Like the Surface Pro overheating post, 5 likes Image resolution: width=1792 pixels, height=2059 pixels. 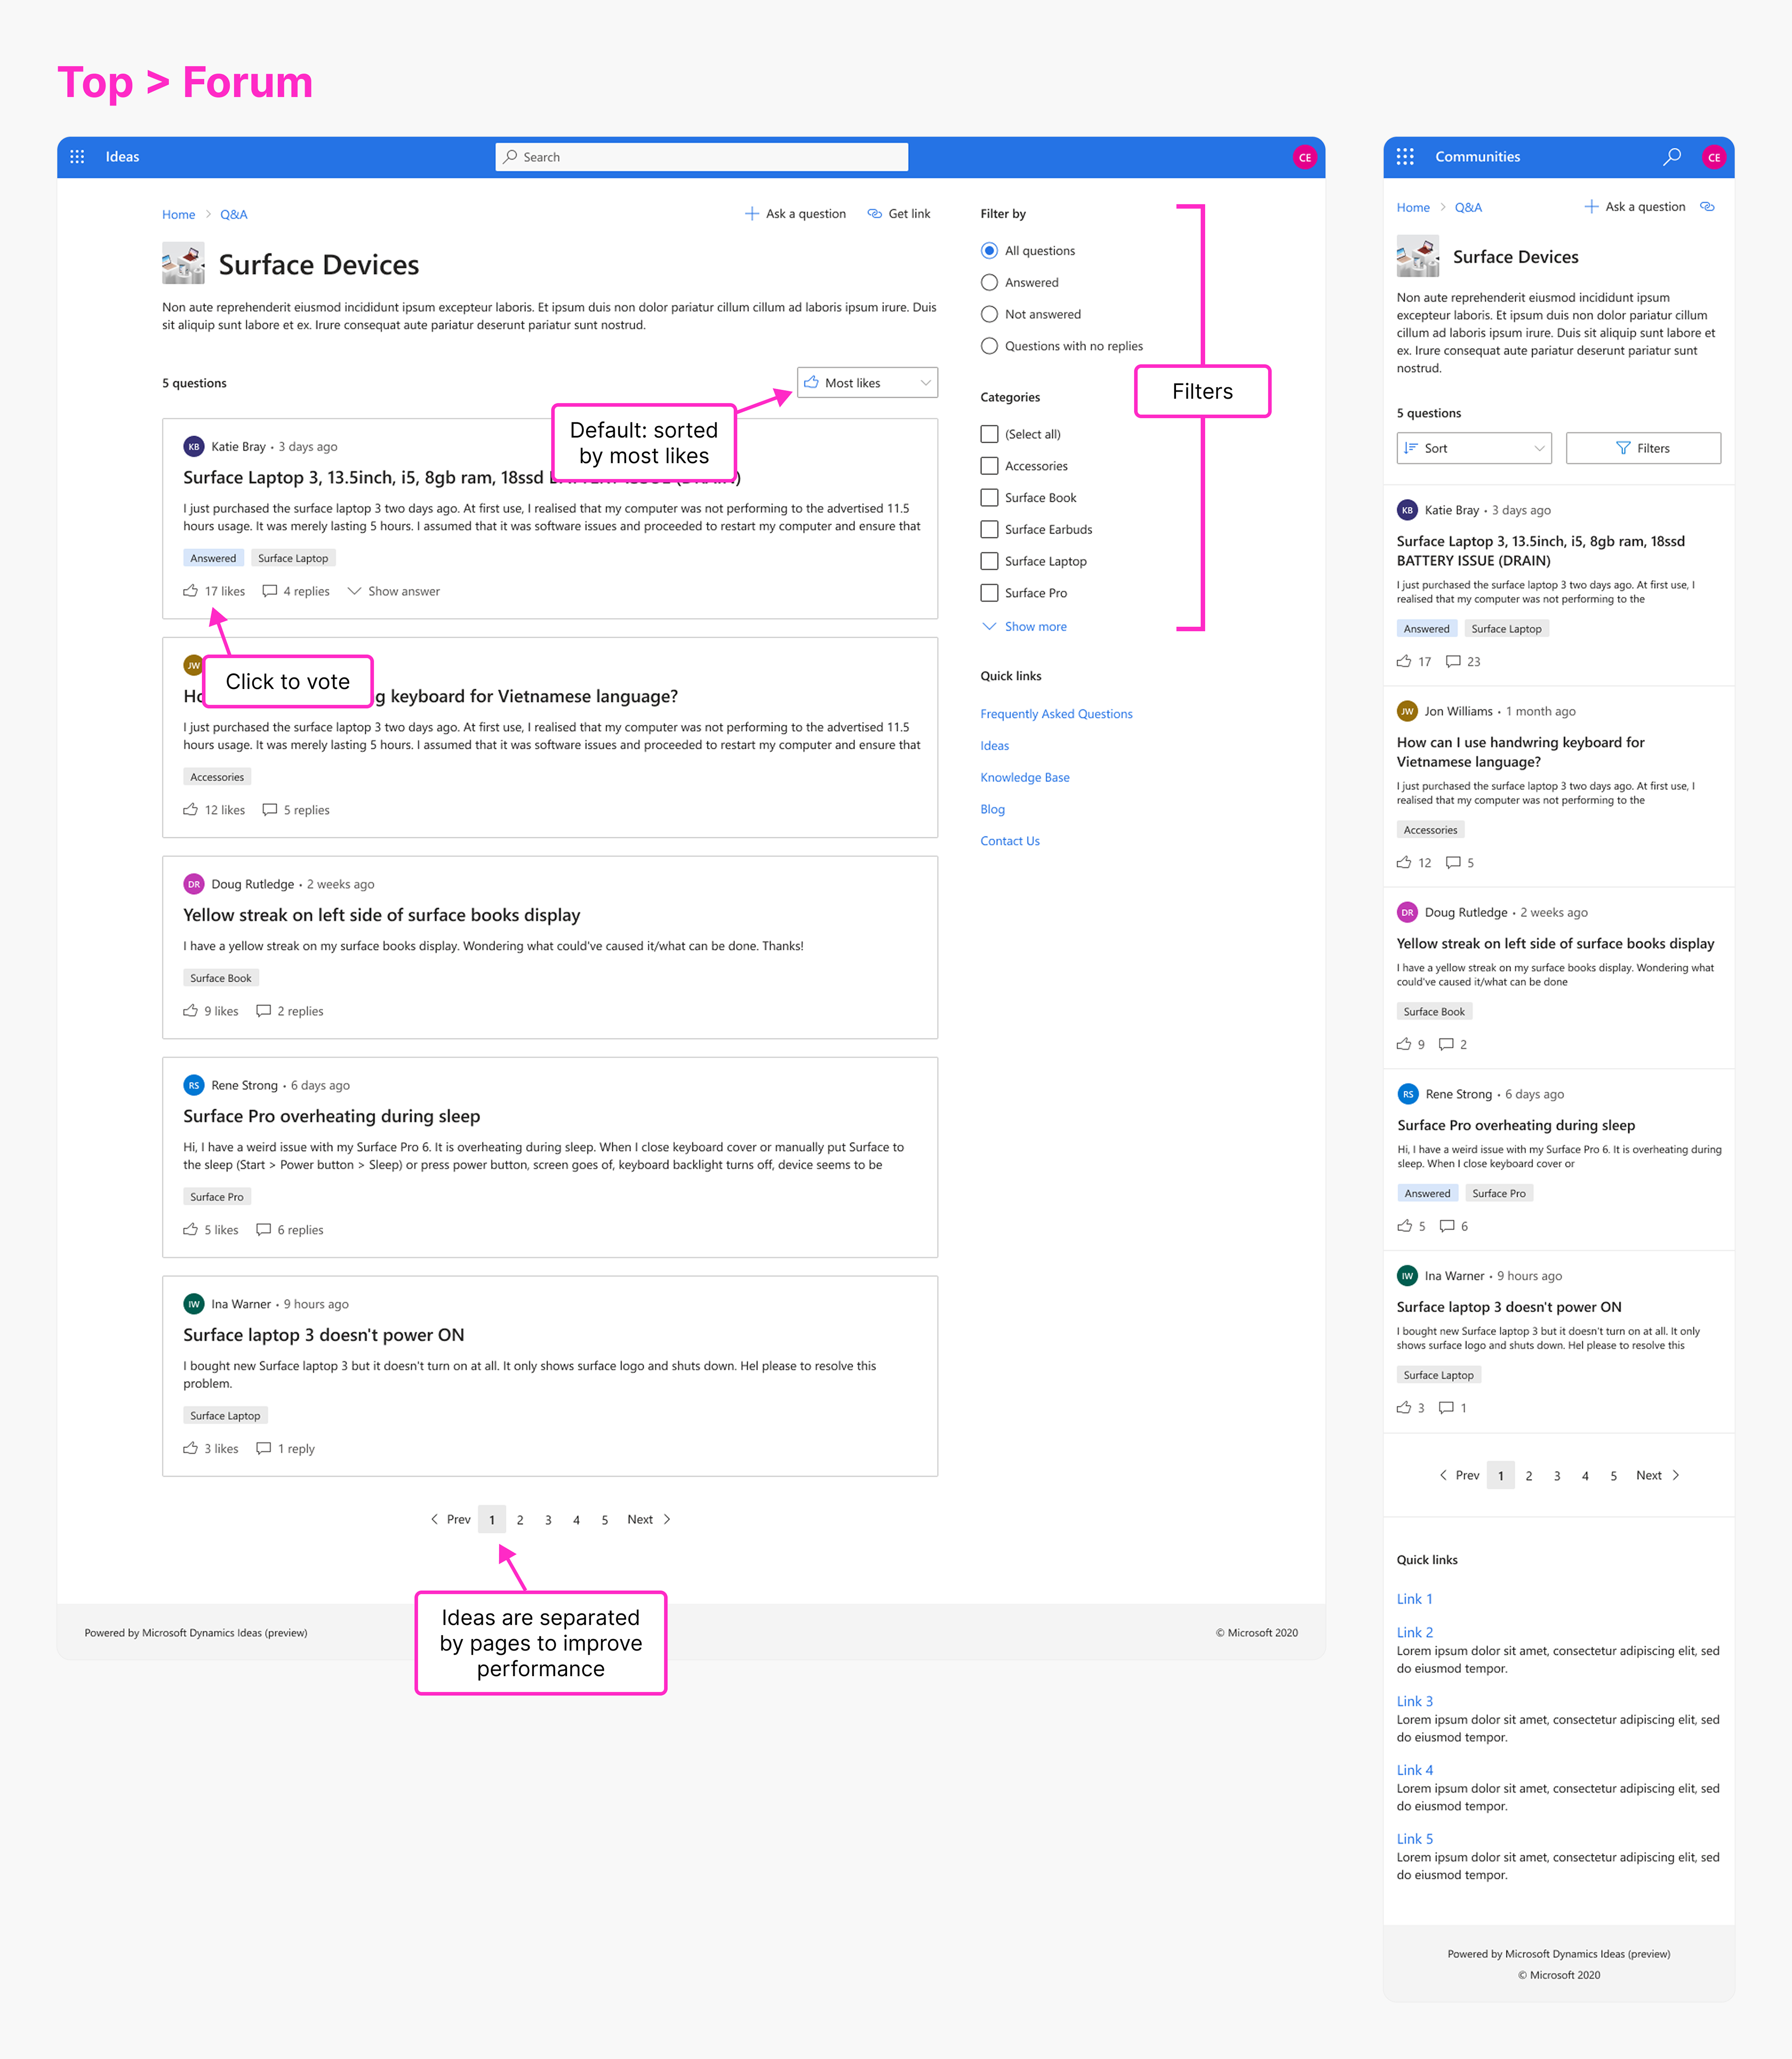coord(190,1230)
